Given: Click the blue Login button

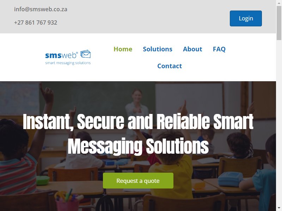Looking at the screenshot, I should tap(246, 19).
